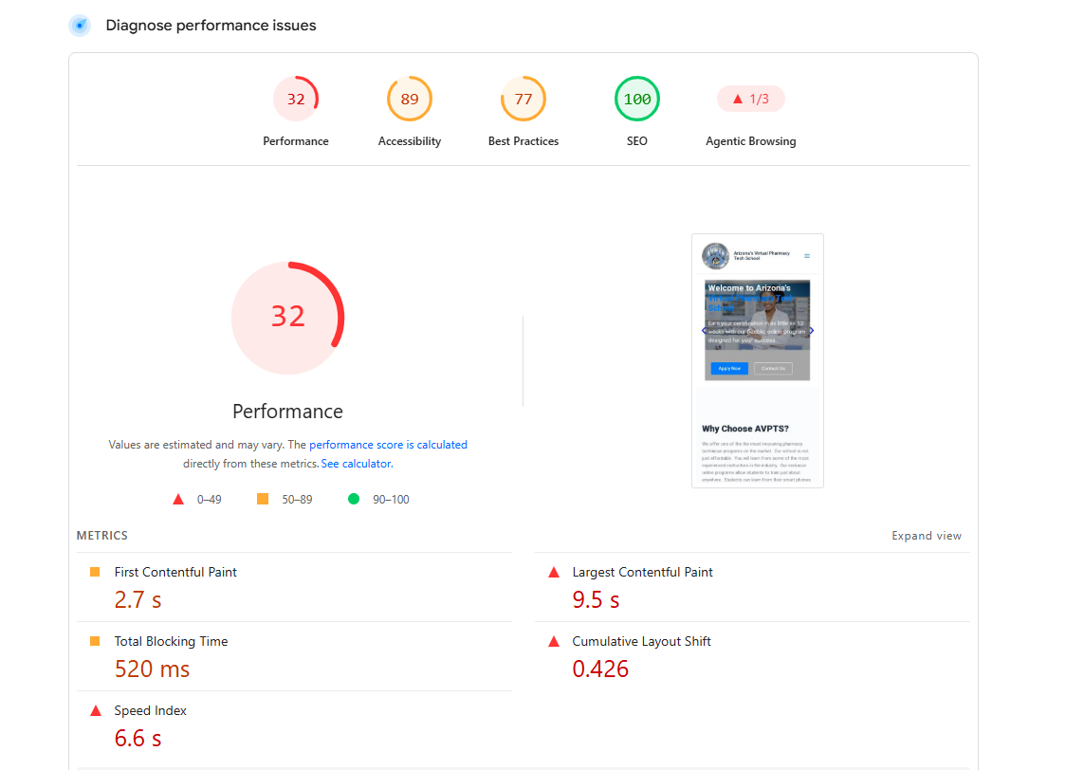Follow the 'performance score is calculated' link

click(x=388, y=445)
